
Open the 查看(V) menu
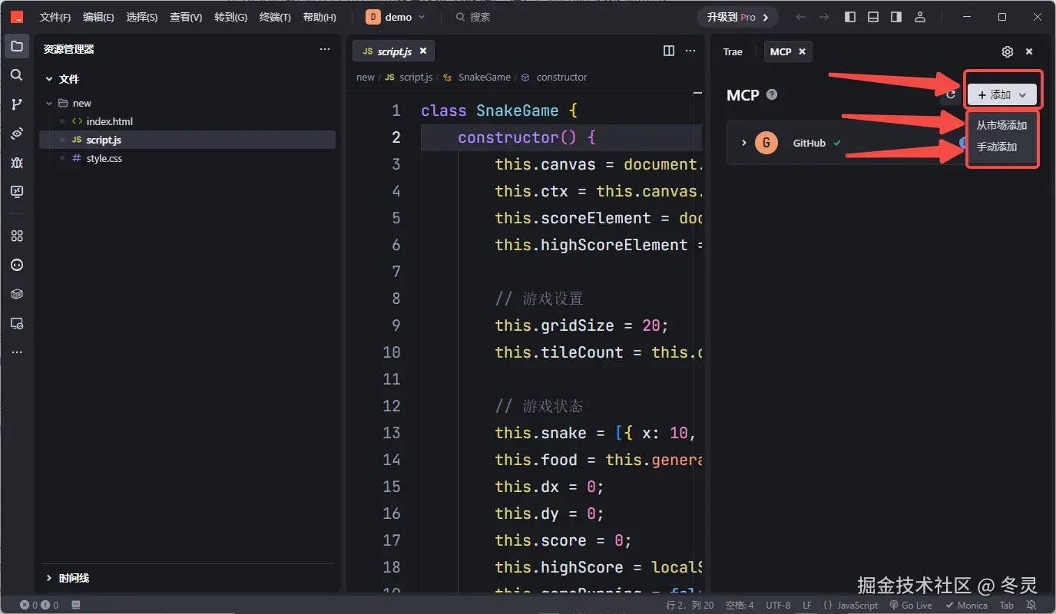click(x=186, y=17)
